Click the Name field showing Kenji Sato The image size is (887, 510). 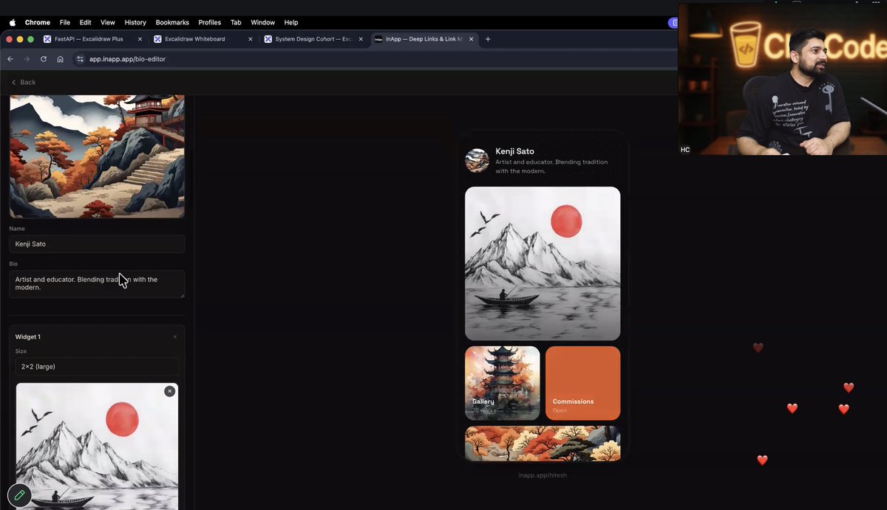[97, 244]
